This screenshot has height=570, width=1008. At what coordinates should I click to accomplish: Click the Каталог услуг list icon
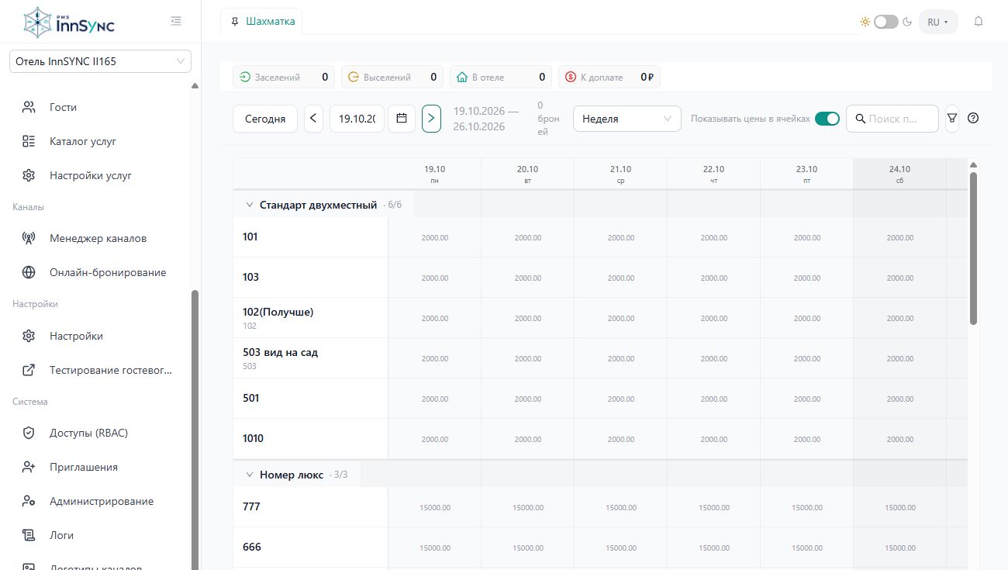click(29, 141)
